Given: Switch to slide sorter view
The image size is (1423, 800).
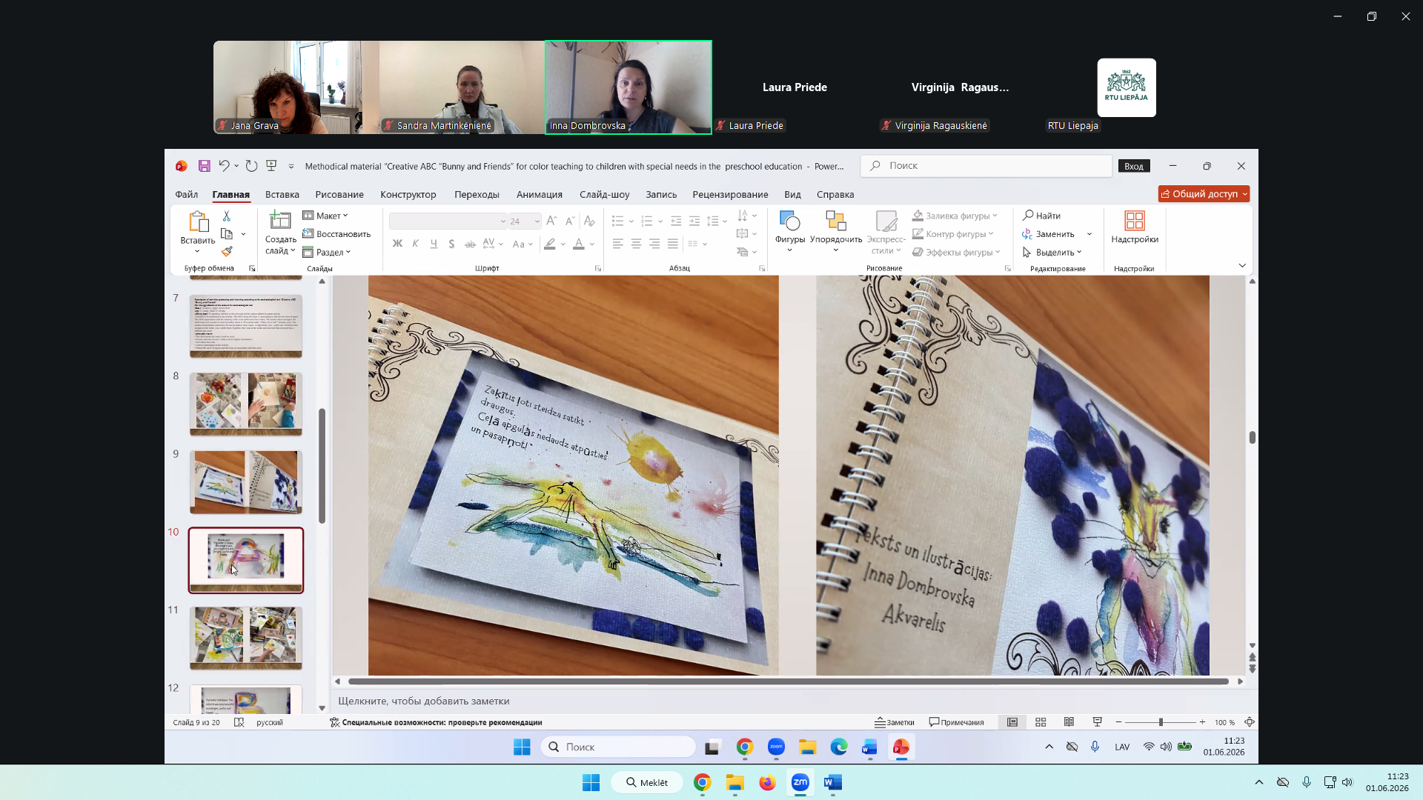Looking at the screenshot, I should [1041, 722].
